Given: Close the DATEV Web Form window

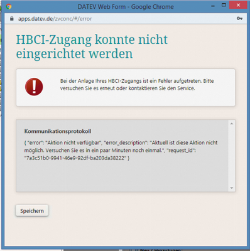Looking at the screenshot, I should pyautogui.click(x=238, y=5).
